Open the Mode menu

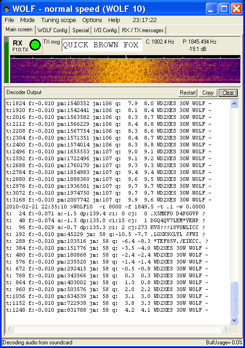[27, 20]
